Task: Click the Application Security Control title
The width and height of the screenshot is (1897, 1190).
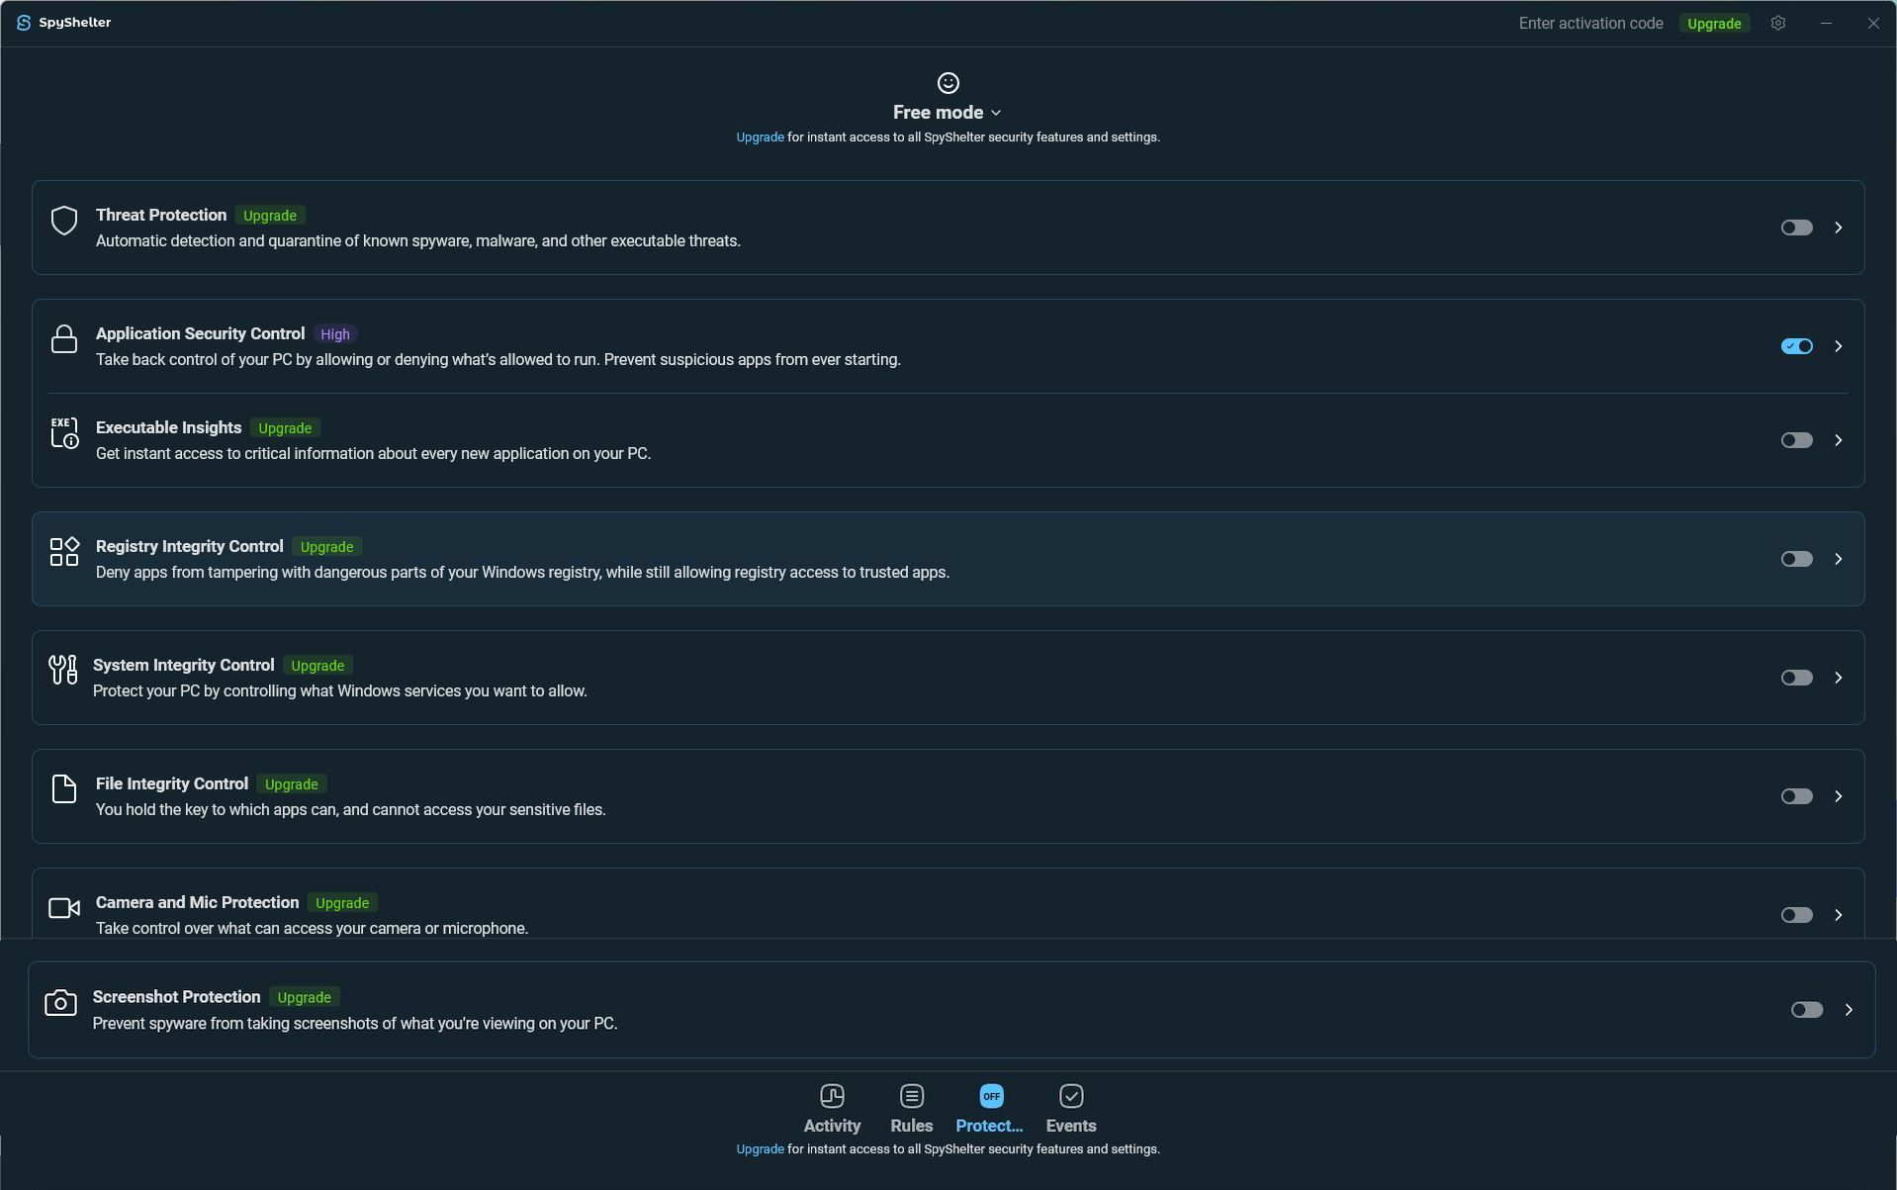Action: coord(200,333)
